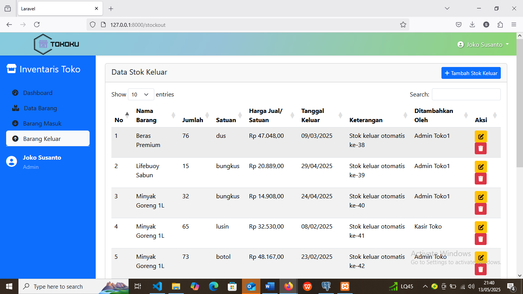Go to Dashboard in sidebar
This screenshot has width=523, height=294.
[38, 93]
